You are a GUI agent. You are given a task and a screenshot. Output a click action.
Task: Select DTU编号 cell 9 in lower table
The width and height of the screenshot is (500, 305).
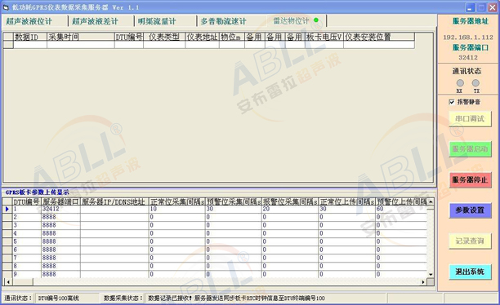point(27,274)
